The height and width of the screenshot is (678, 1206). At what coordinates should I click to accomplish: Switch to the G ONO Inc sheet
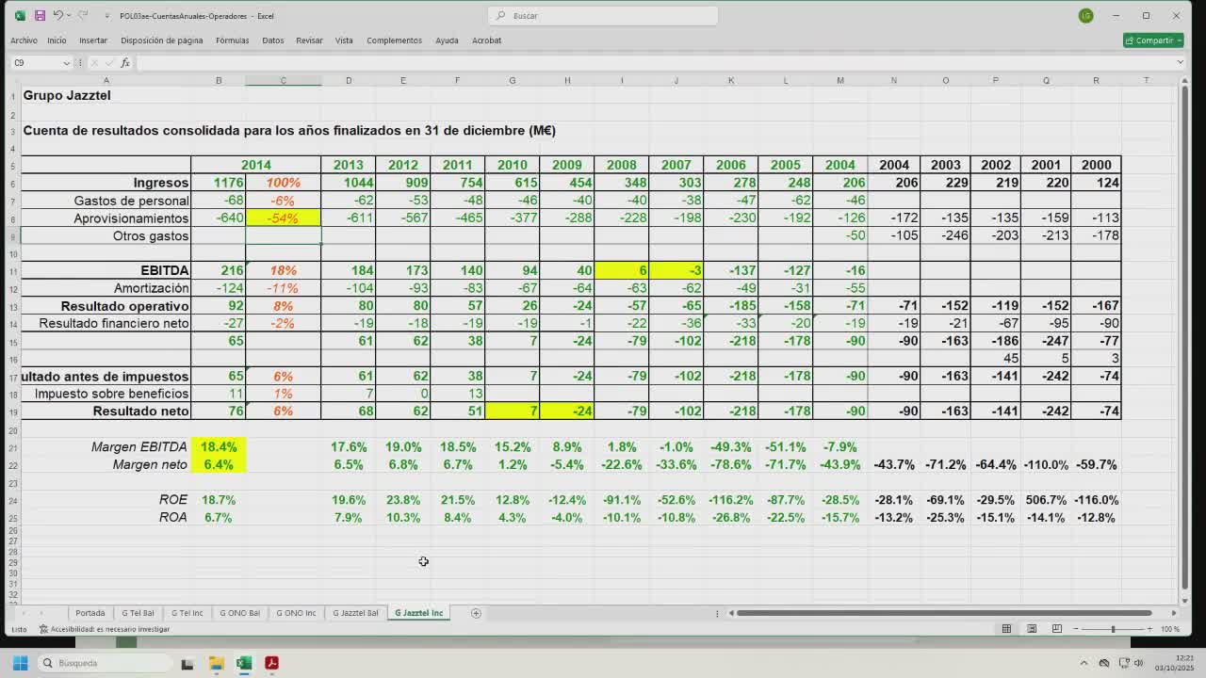296,613
